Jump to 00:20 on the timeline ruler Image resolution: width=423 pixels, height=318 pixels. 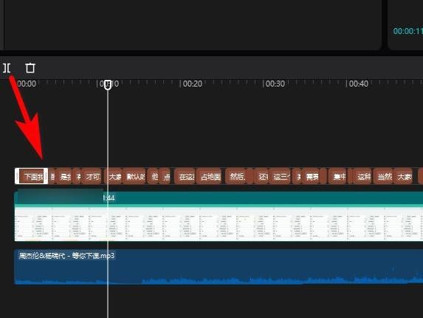(x=193, y=84)
